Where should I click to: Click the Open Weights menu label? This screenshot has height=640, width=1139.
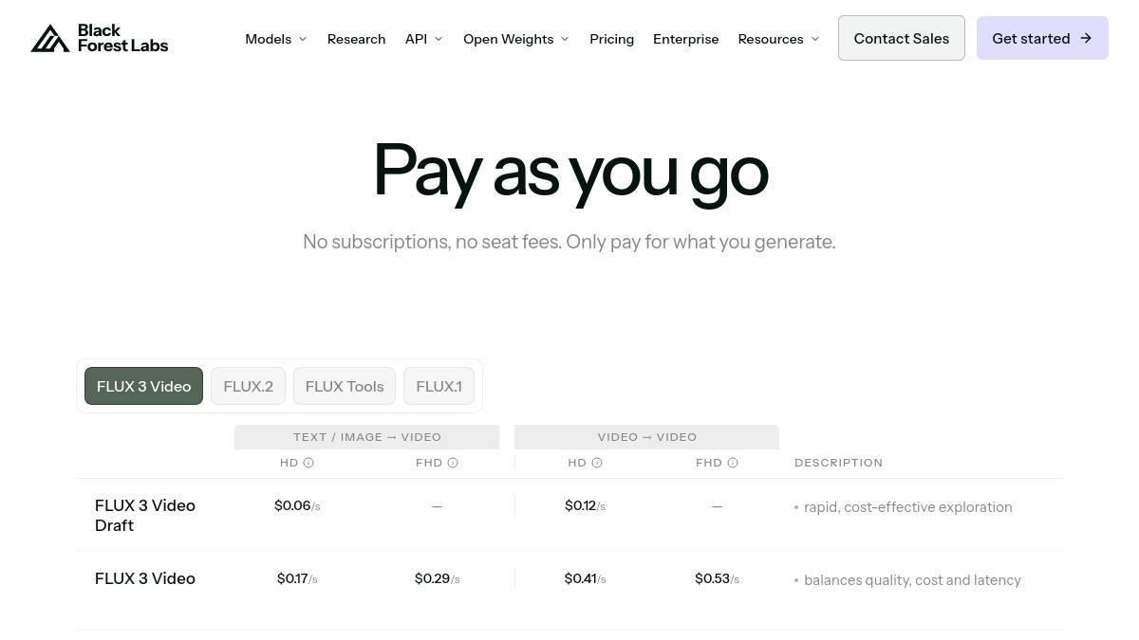point(509,39)
